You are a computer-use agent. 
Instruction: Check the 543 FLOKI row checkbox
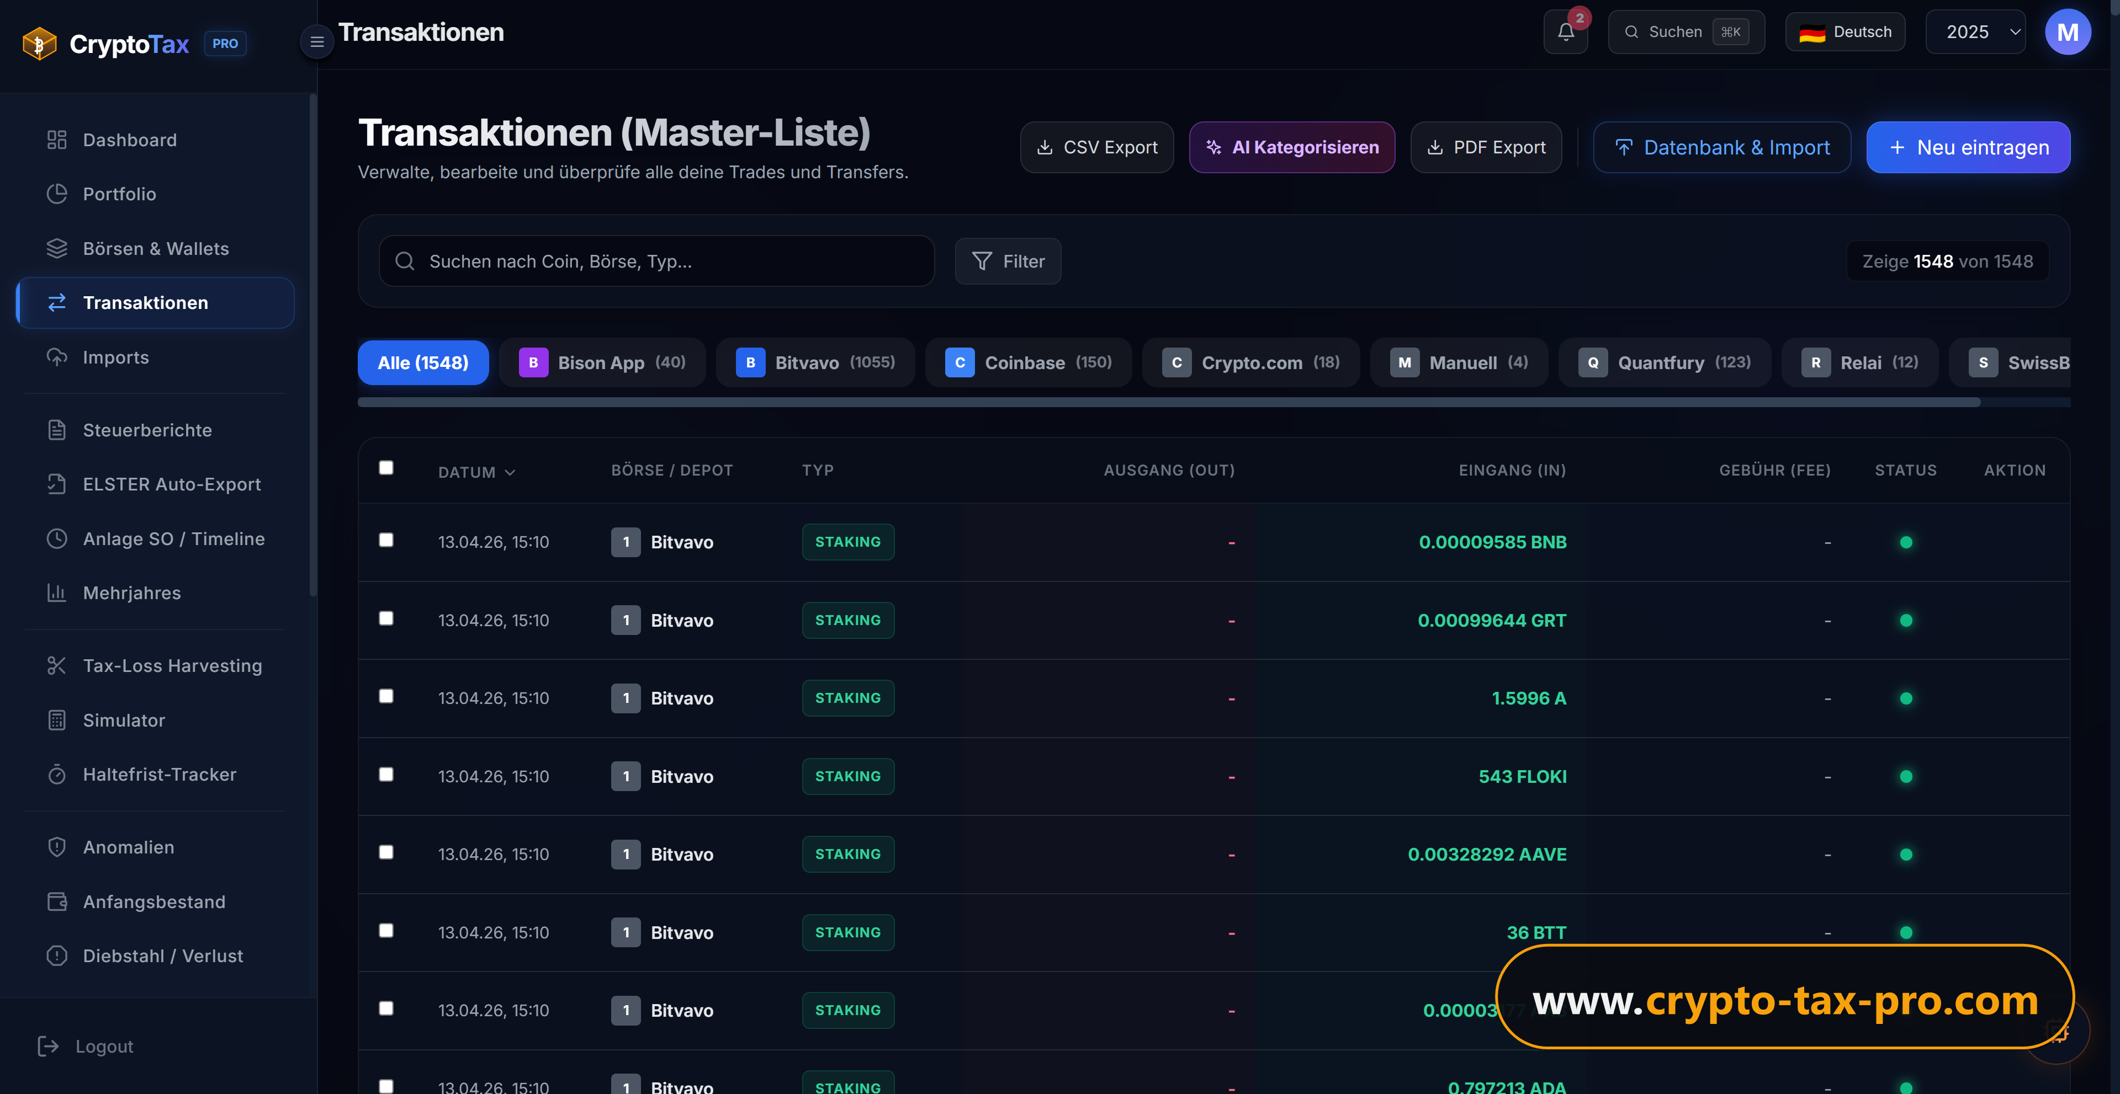pyautogui.click(x=386, y=774)
